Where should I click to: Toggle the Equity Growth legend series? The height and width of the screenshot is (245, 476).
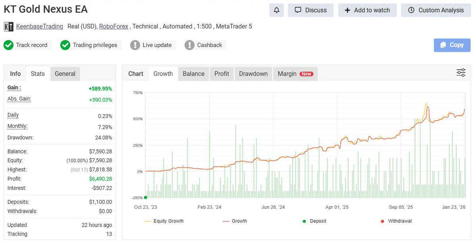click(x=164, y=221)
